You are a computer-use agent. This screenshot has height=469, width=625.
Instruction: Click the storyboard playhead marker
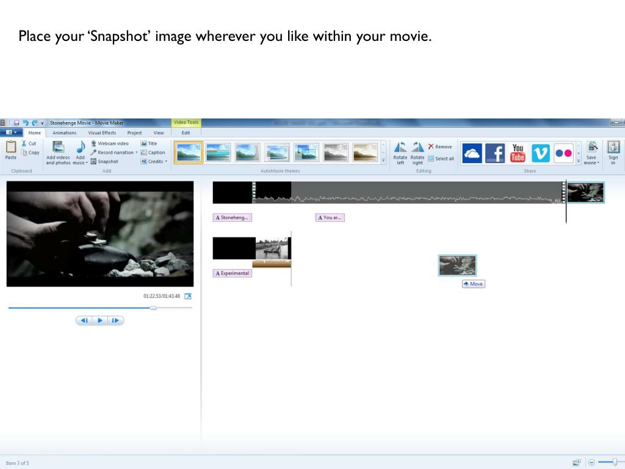566,202
